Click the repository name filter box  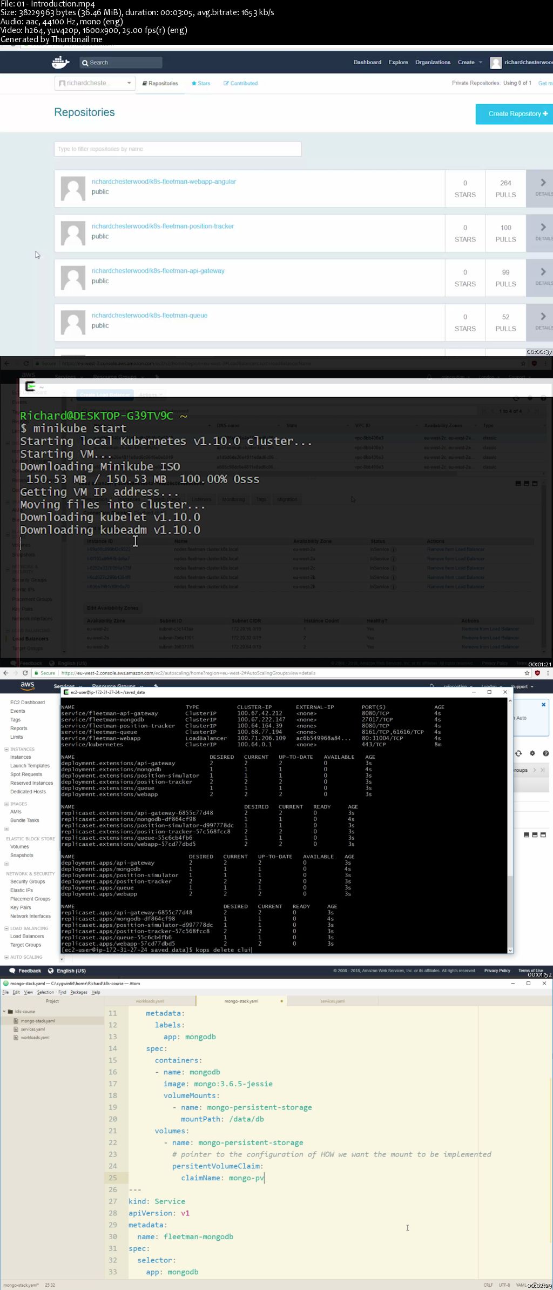pyautogui.click(x=177, y=149)
